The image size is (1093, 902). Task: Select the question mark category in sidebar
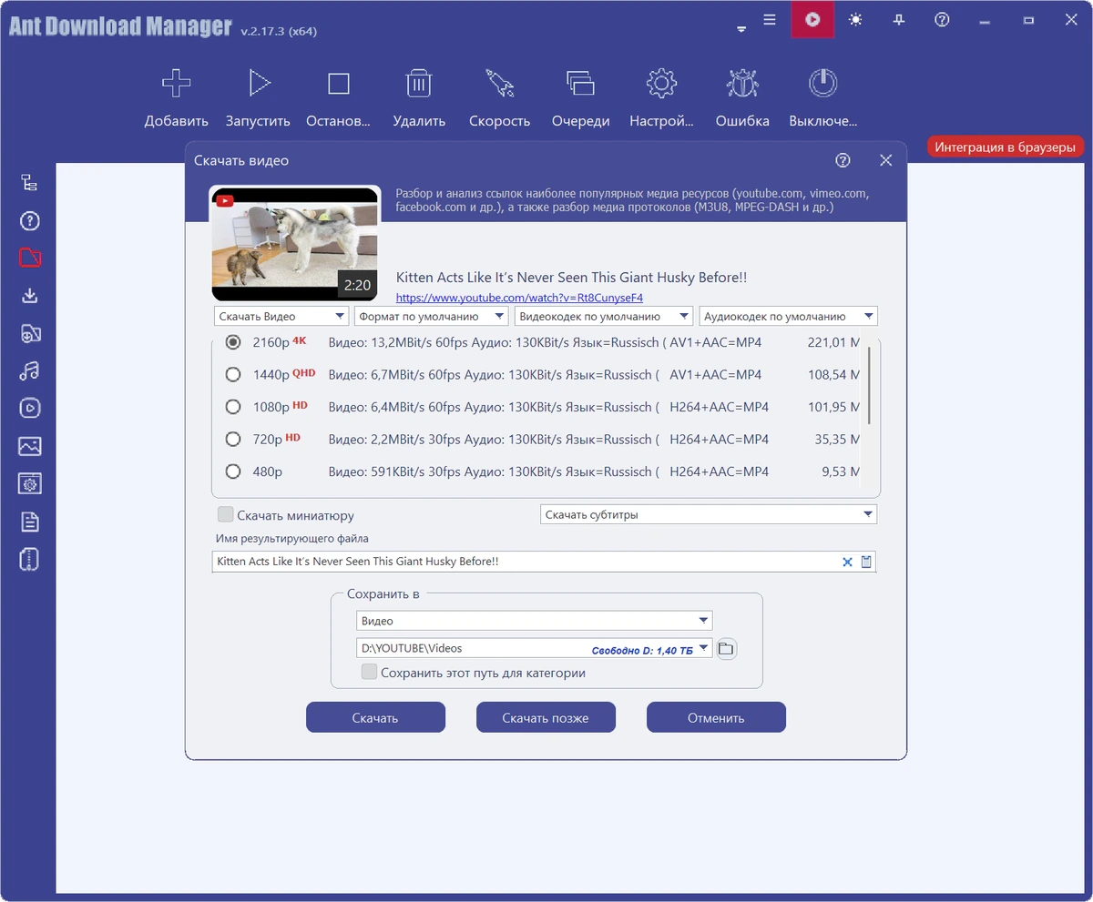tap(30, 220)
